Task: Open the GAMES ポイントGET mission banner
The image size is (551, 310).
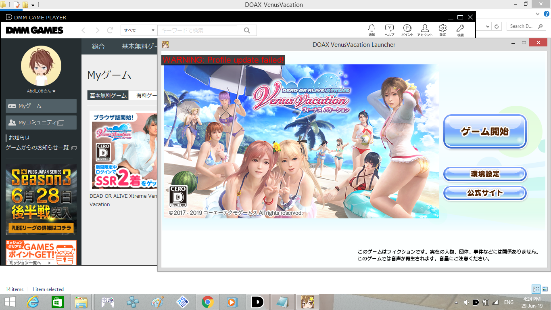Action: [41, 253]
